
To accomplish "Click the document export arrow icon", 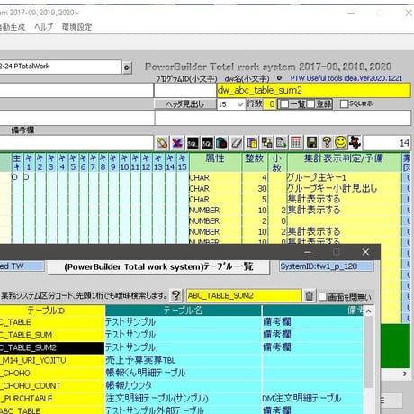I will (282, 143).
